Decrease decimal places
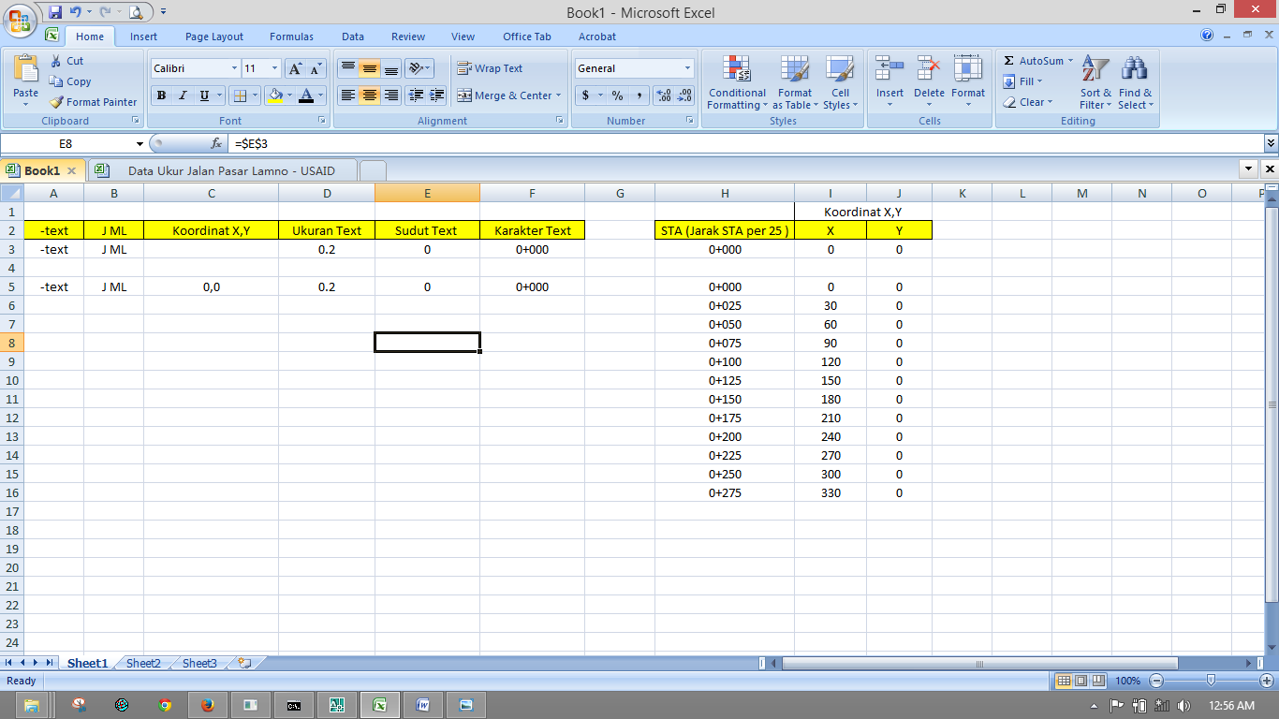 pos(685,95)
